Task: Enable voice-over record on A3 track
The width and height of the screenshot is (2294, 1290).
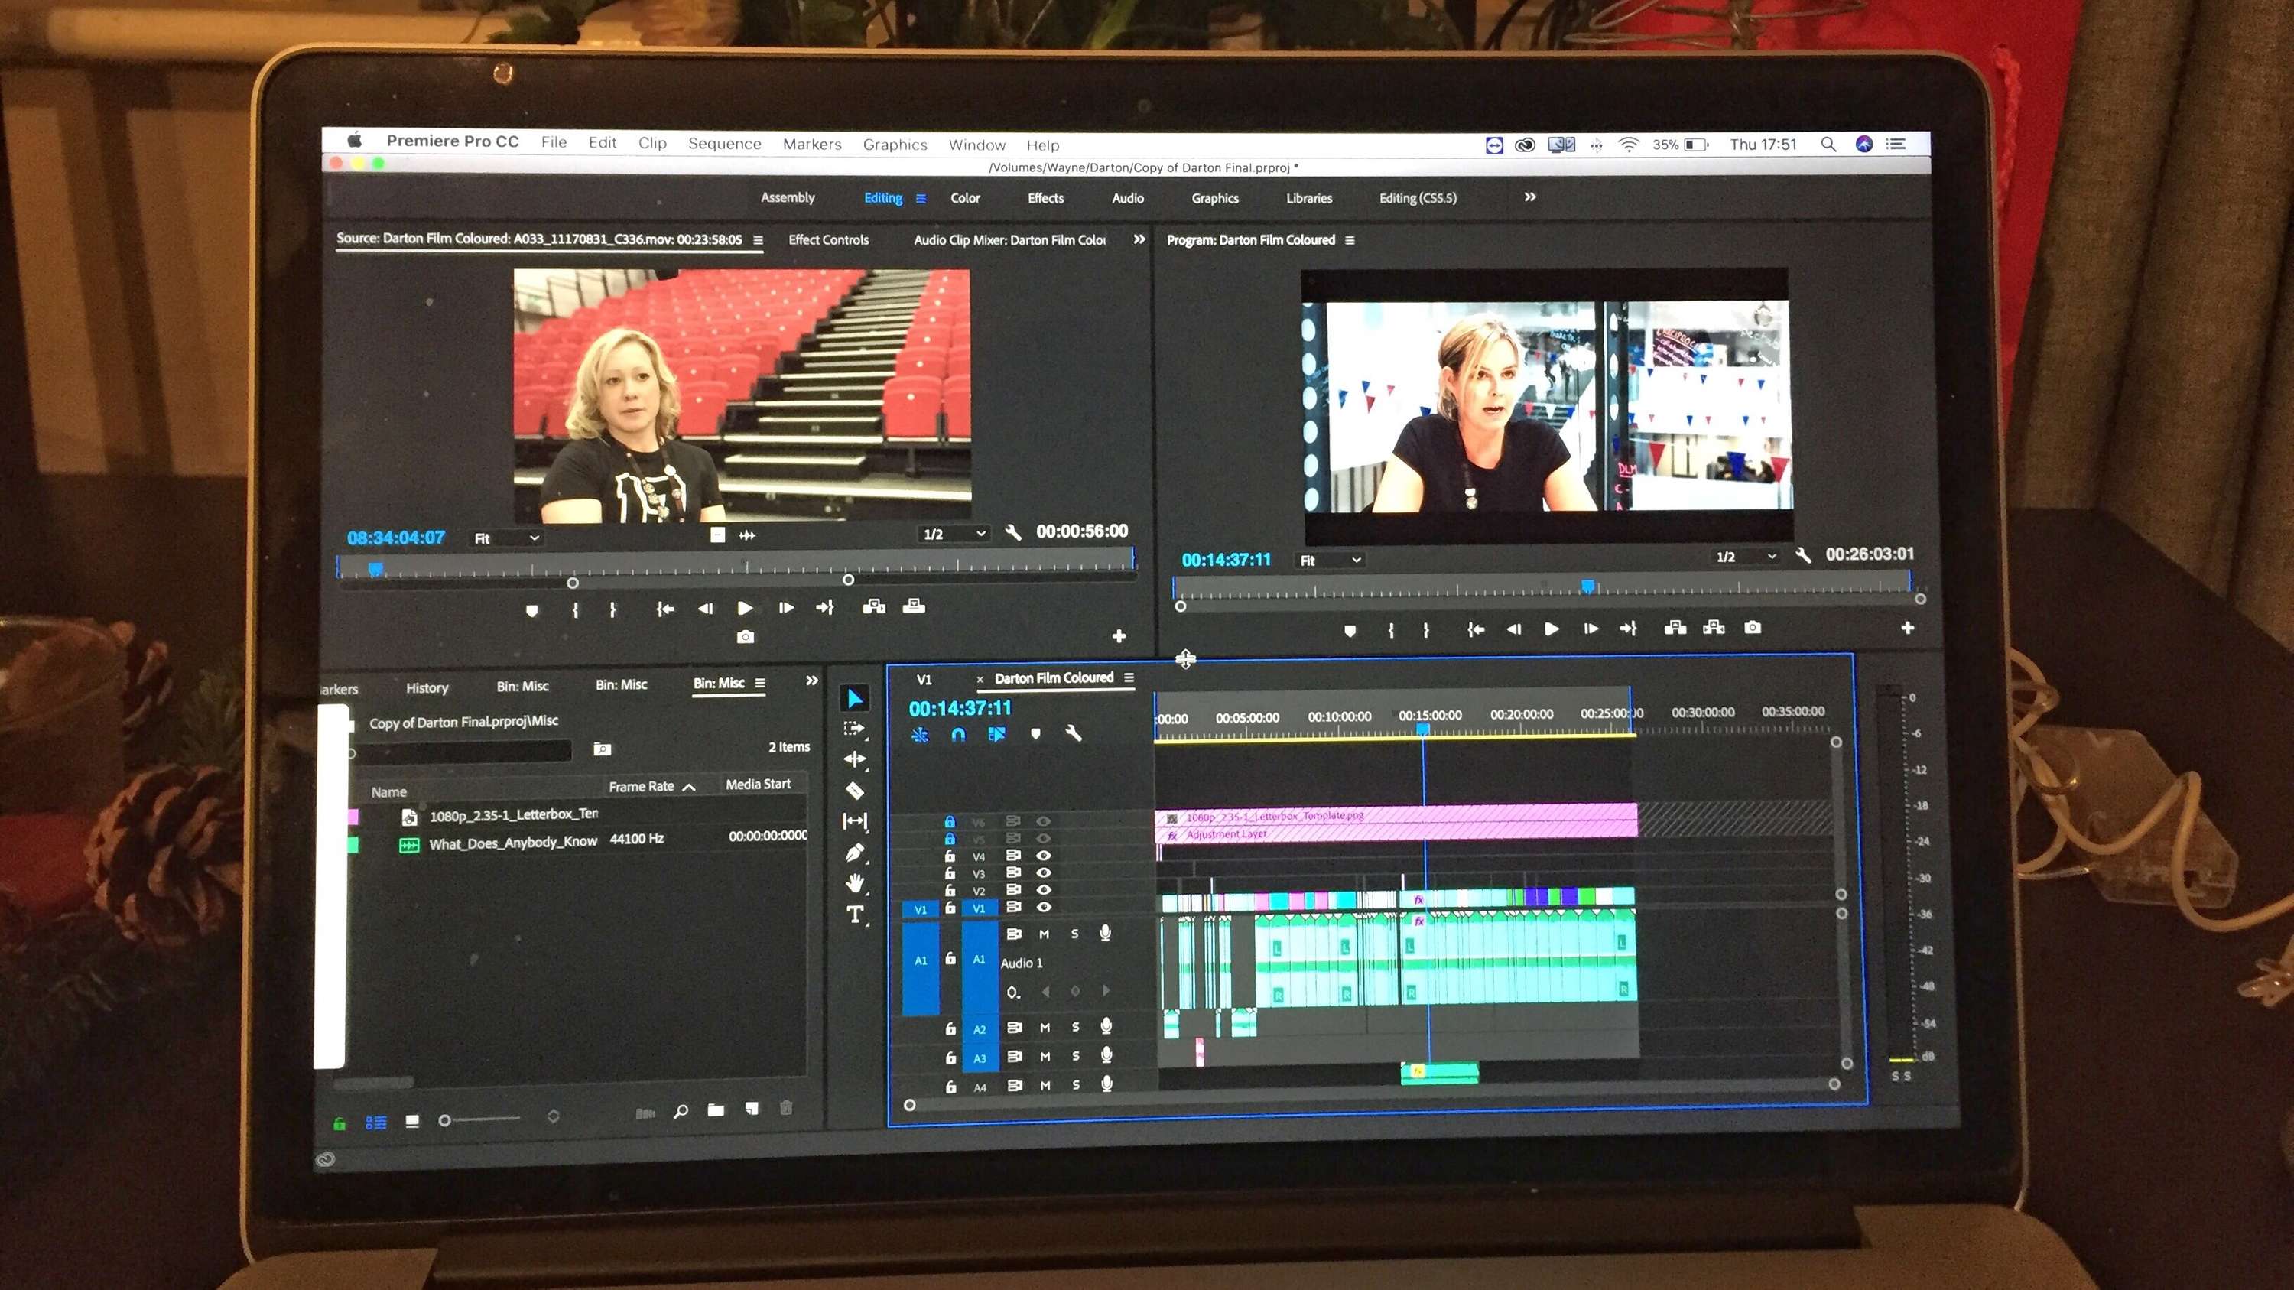Action: [1106, 1055]
